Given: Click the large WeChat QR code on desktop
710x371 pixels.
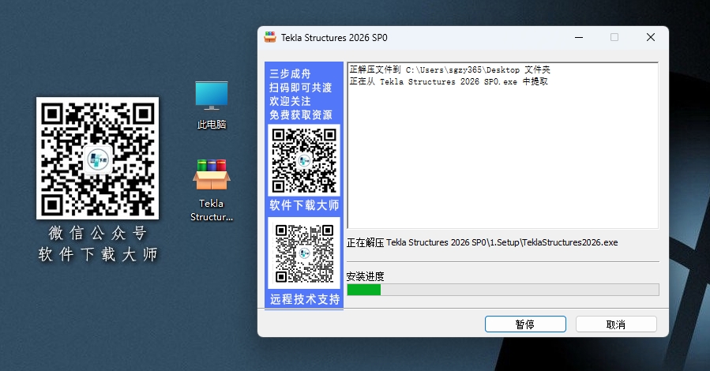Looking at the screenshot, I should [x=97, y=158].
